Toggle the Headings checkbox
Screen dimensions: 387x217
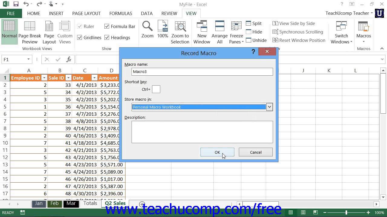(107, 37)
